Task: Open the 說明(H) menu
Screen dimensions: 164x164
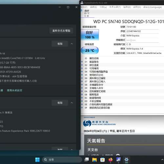Action: [x=137, y=7]
